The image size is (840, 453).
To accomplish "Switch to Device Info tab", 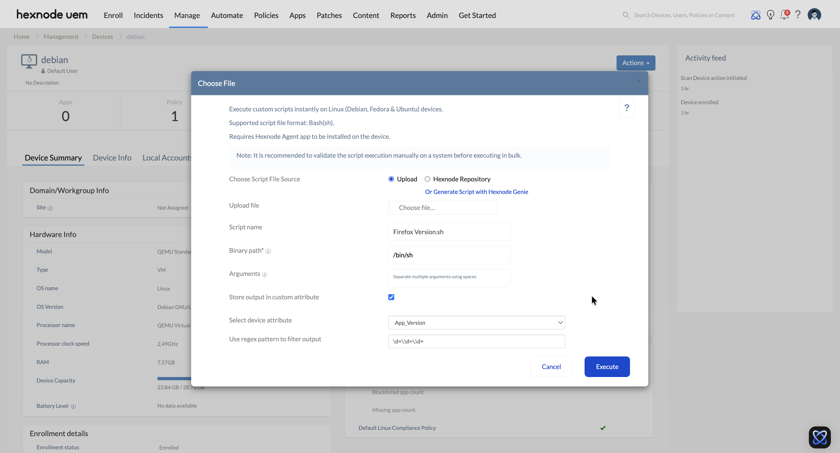I will coord(112,158).
